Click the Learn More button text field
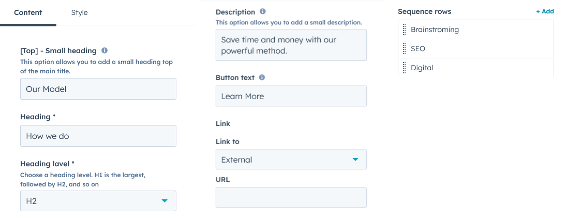The image size is (567, 220). tap(291, 96)
